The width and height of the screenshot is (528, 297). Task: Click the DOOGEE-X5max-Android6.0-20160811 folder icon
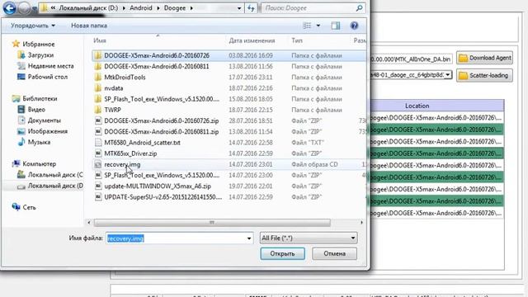click(98, 66)
